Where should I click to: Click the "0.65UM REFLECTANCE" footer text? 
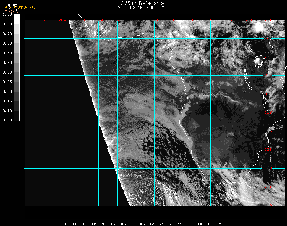106,224
